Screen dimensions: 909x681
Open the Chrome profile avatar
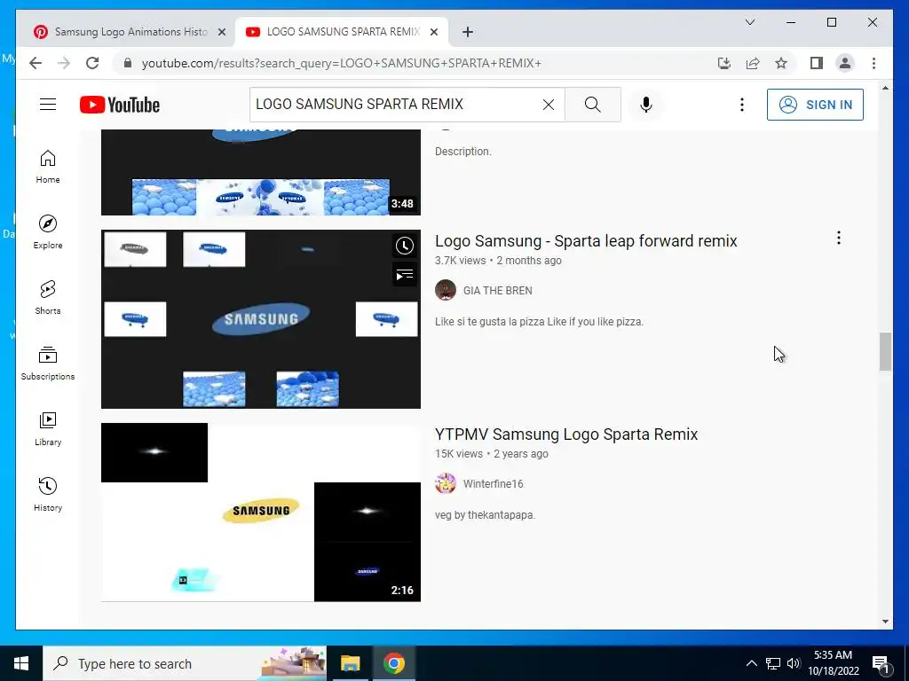(845, 63)
